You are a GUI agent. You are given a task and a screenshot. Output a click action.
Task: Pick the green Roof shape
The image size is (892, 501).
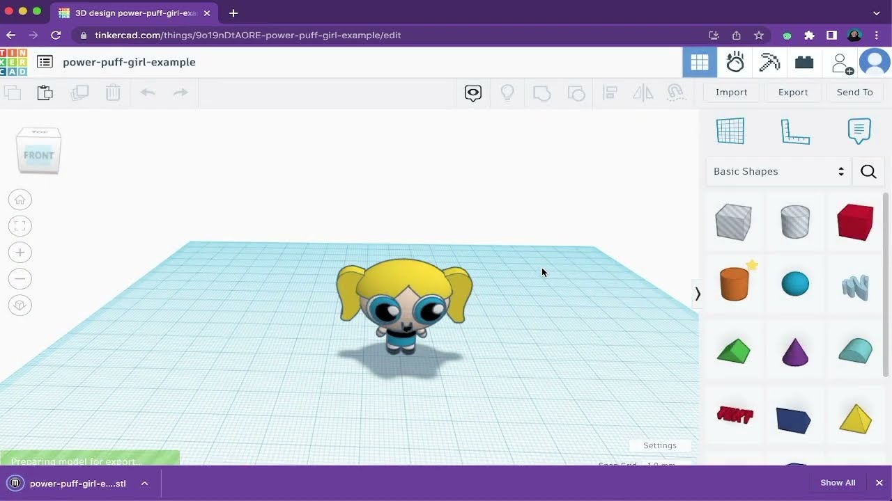(733, 351)
